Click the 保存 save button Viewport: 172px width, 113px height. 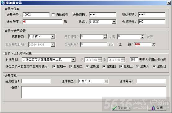pyautogui.click(x=121, y=108)
